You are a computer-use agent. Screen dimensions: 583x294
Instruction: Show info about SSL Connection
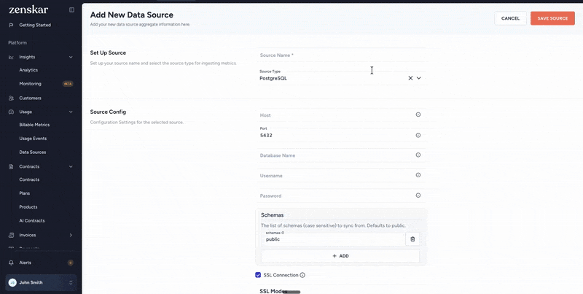pyautogui.click(x=302, y=275)
